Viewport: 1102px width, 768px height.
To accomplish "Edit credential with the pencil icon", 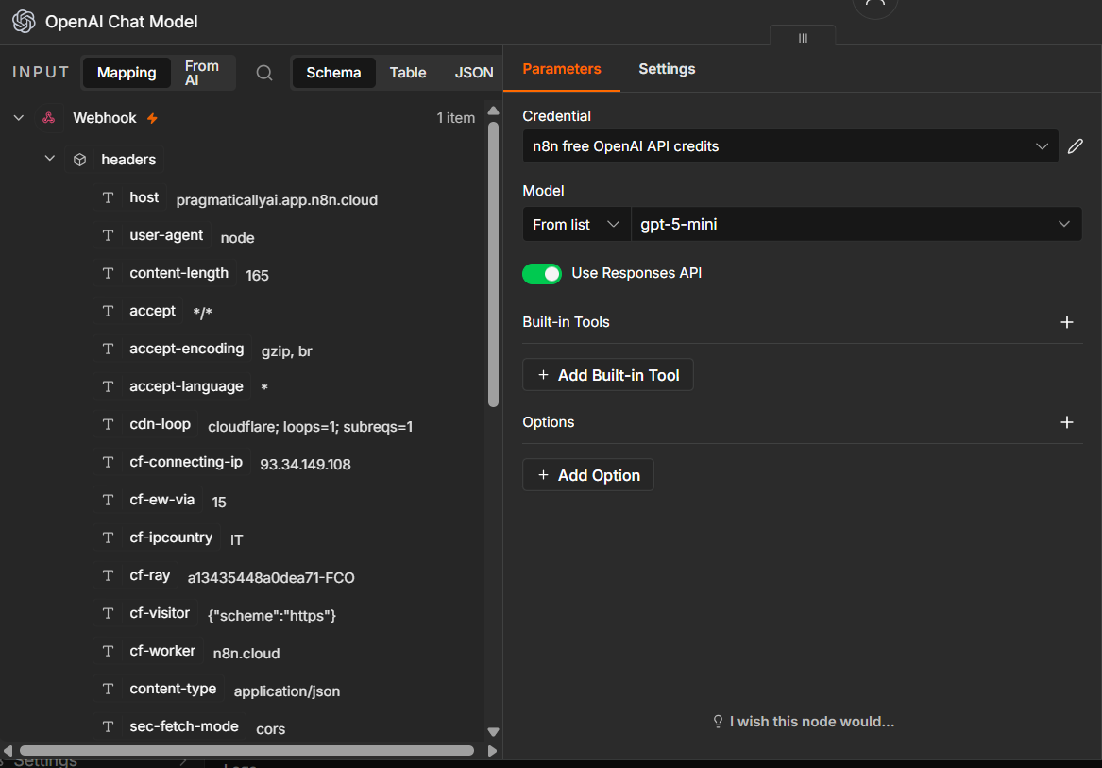I will point(1075,146).
